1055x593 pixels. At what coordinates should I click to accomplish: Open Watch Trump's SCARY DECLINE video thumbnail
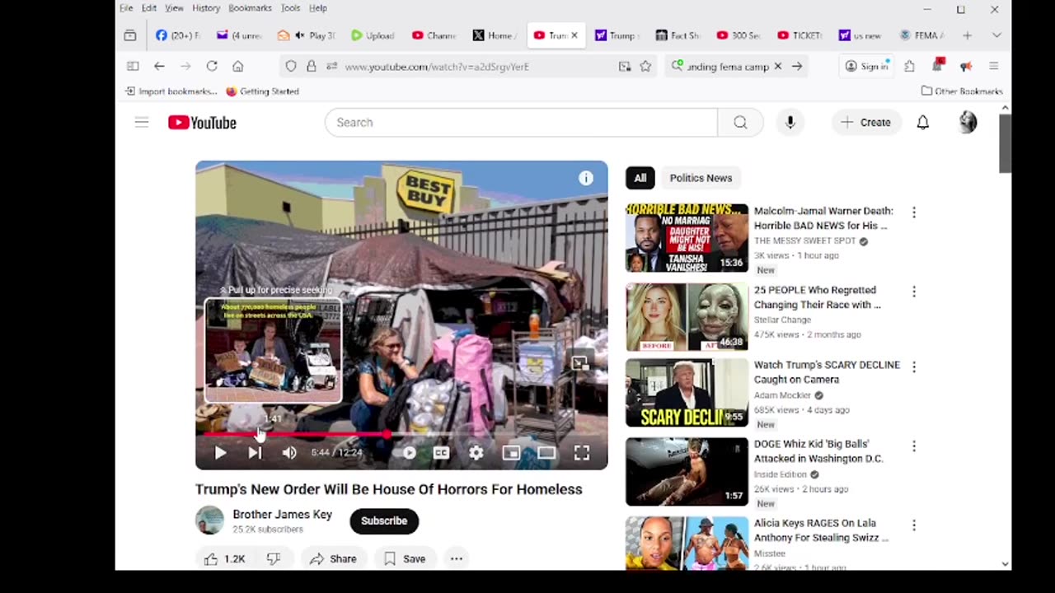click(687, 393)
